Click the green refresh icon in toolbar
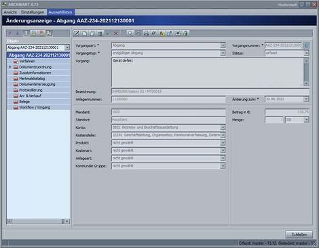The width and height of the screenshot is (319, 248). tap(154, 33)
